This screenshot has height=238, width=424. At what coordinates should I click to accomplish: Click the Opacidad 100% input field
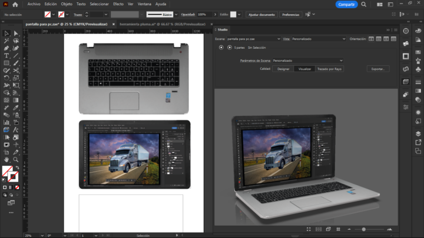(x=205, y=15)
